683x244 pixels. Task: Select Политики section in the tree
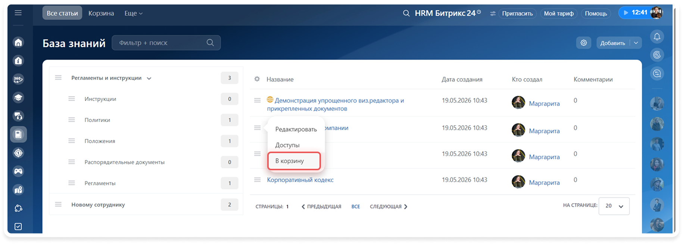[97, 120]
